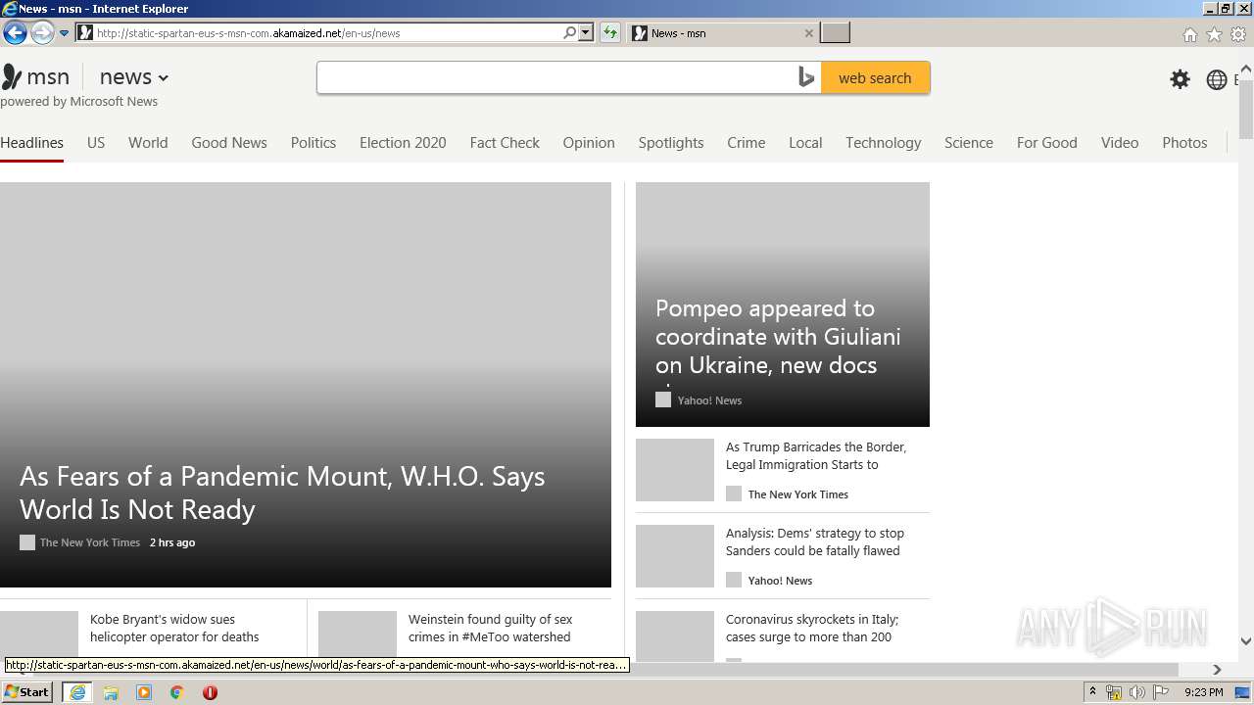Open the Politics category

tap(313, 142)
